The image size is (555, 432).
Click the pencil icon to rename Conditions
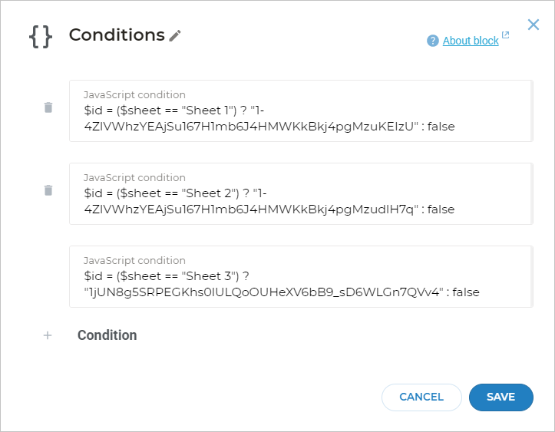[176, 35]
